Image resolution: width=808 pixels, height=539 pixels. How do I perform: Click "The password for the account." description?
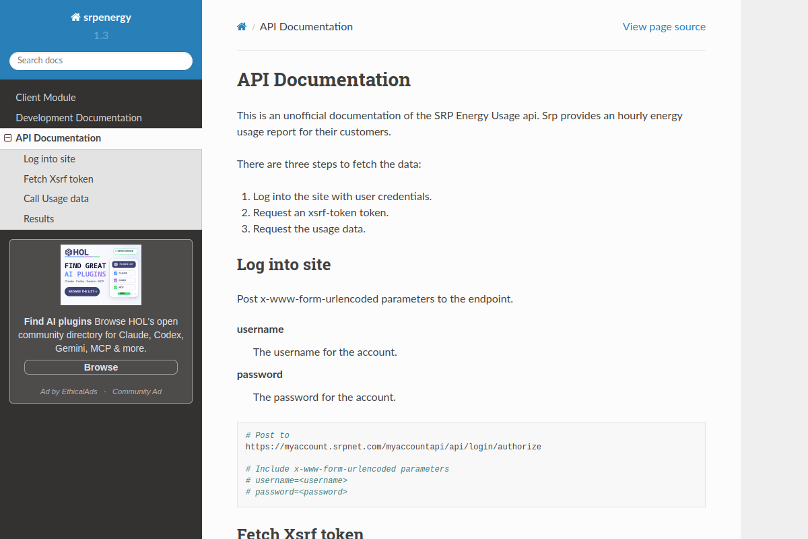pyautogui.click(x=325, y=398)
